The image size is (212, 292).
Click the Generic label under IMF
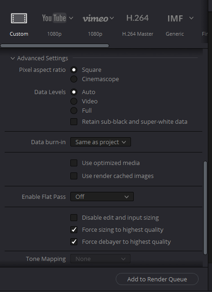tap(175, 34)
